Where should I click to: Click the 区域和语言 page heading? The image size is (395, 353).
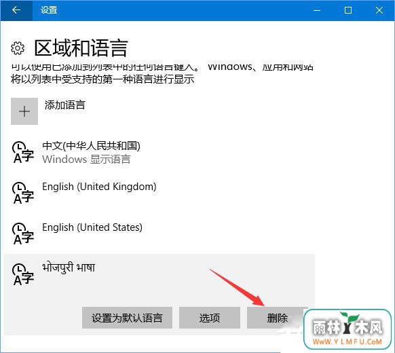tap(81, 48)
